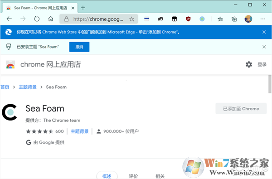Open 主题背景 breadcrumb link
The image size is (272, 179).
(28, 87)
